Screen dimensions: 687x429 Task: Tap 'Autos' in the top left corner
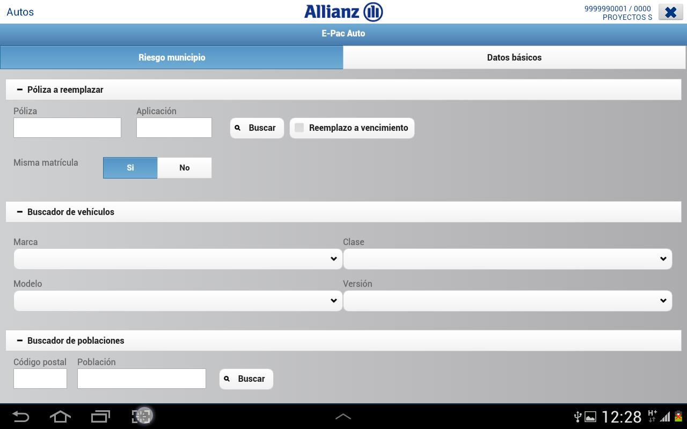(x=20, y=12)
